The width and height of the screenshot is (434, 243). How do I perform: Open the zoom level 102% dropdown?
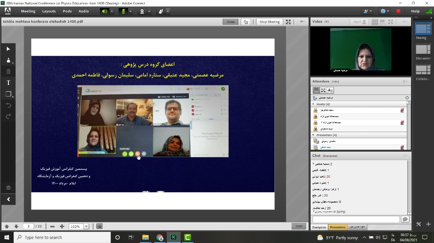point(86,226)
